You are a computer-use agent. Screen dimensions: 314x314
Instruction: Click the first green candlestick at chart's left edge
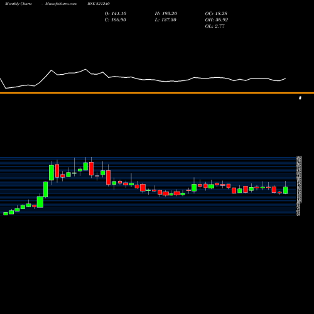tap(6, 214)
